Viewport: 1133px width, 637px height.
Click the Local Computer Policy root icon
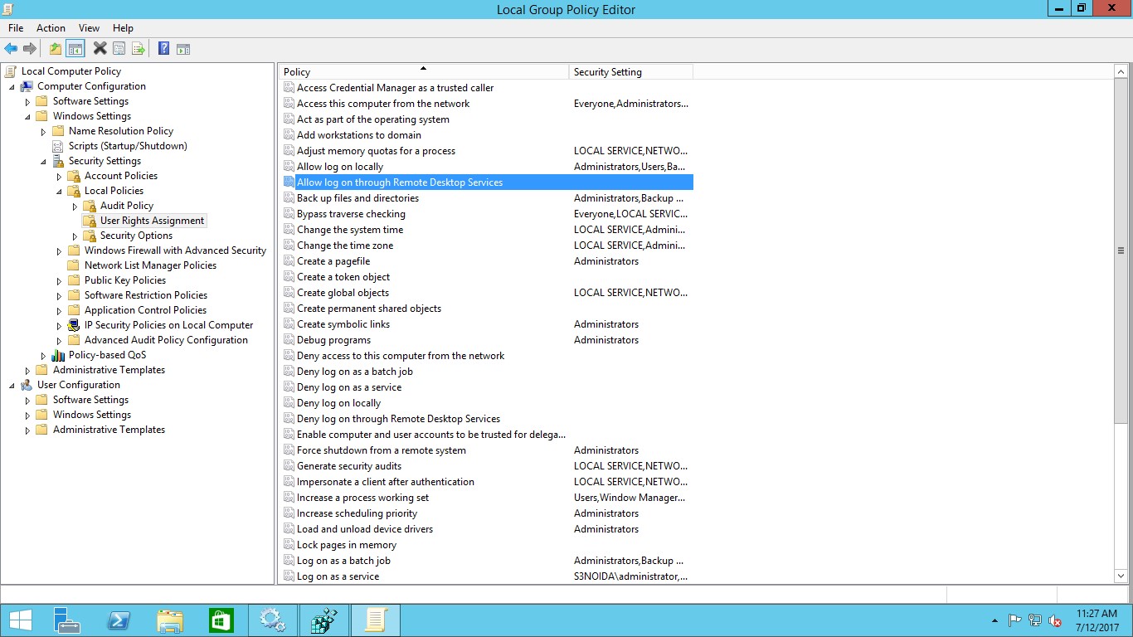[x=11, y=71]
